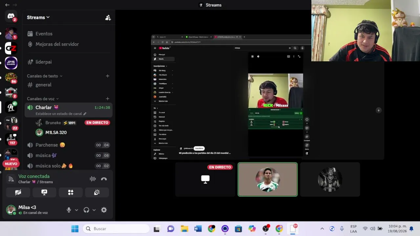The image size is (420, 236).
Task: Open the server with 86 unread mentions
Action: [x=11, y=78]
